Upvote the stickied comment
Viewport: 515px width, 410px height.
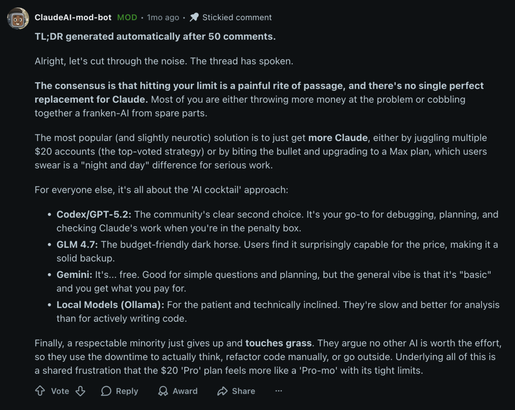pos(40,391)
